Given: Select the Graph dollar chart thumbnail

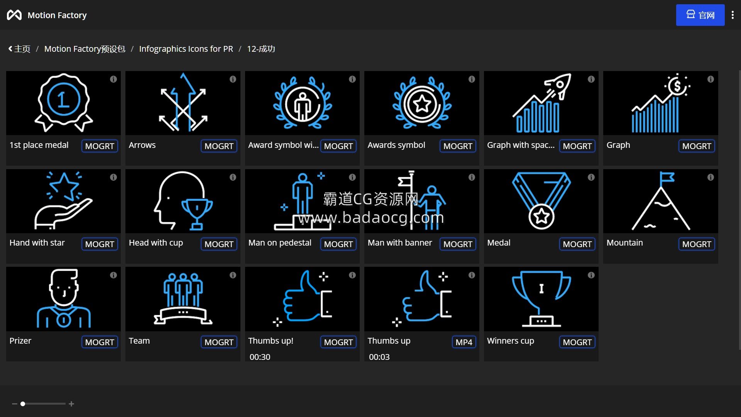Looking at the screenshot, I should point(661,103).
